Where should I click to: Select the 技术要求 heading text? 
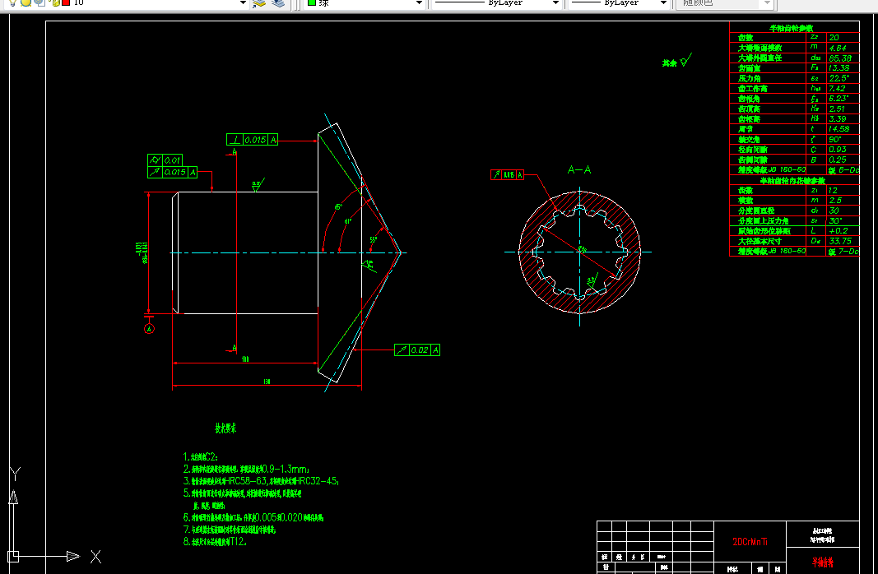(x=225, y=428)
